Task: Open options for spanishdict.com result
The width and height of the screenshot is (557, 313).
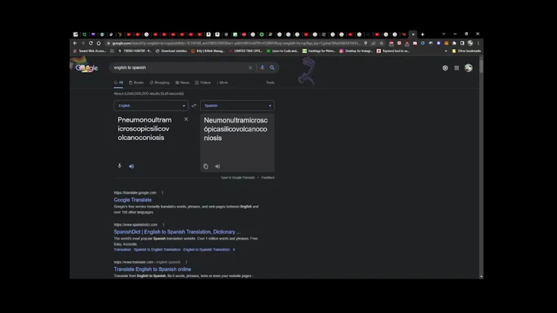Action: [163, 225]
